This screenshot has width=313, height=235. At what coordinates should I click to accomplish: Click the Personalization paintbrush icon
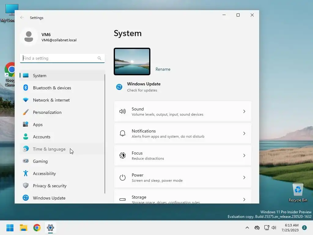pyautogui.click(x=26, y=112)
